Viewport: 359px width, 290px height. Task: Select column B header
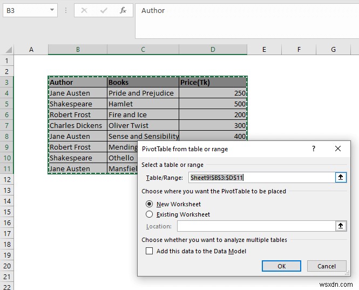click(78, 50)
